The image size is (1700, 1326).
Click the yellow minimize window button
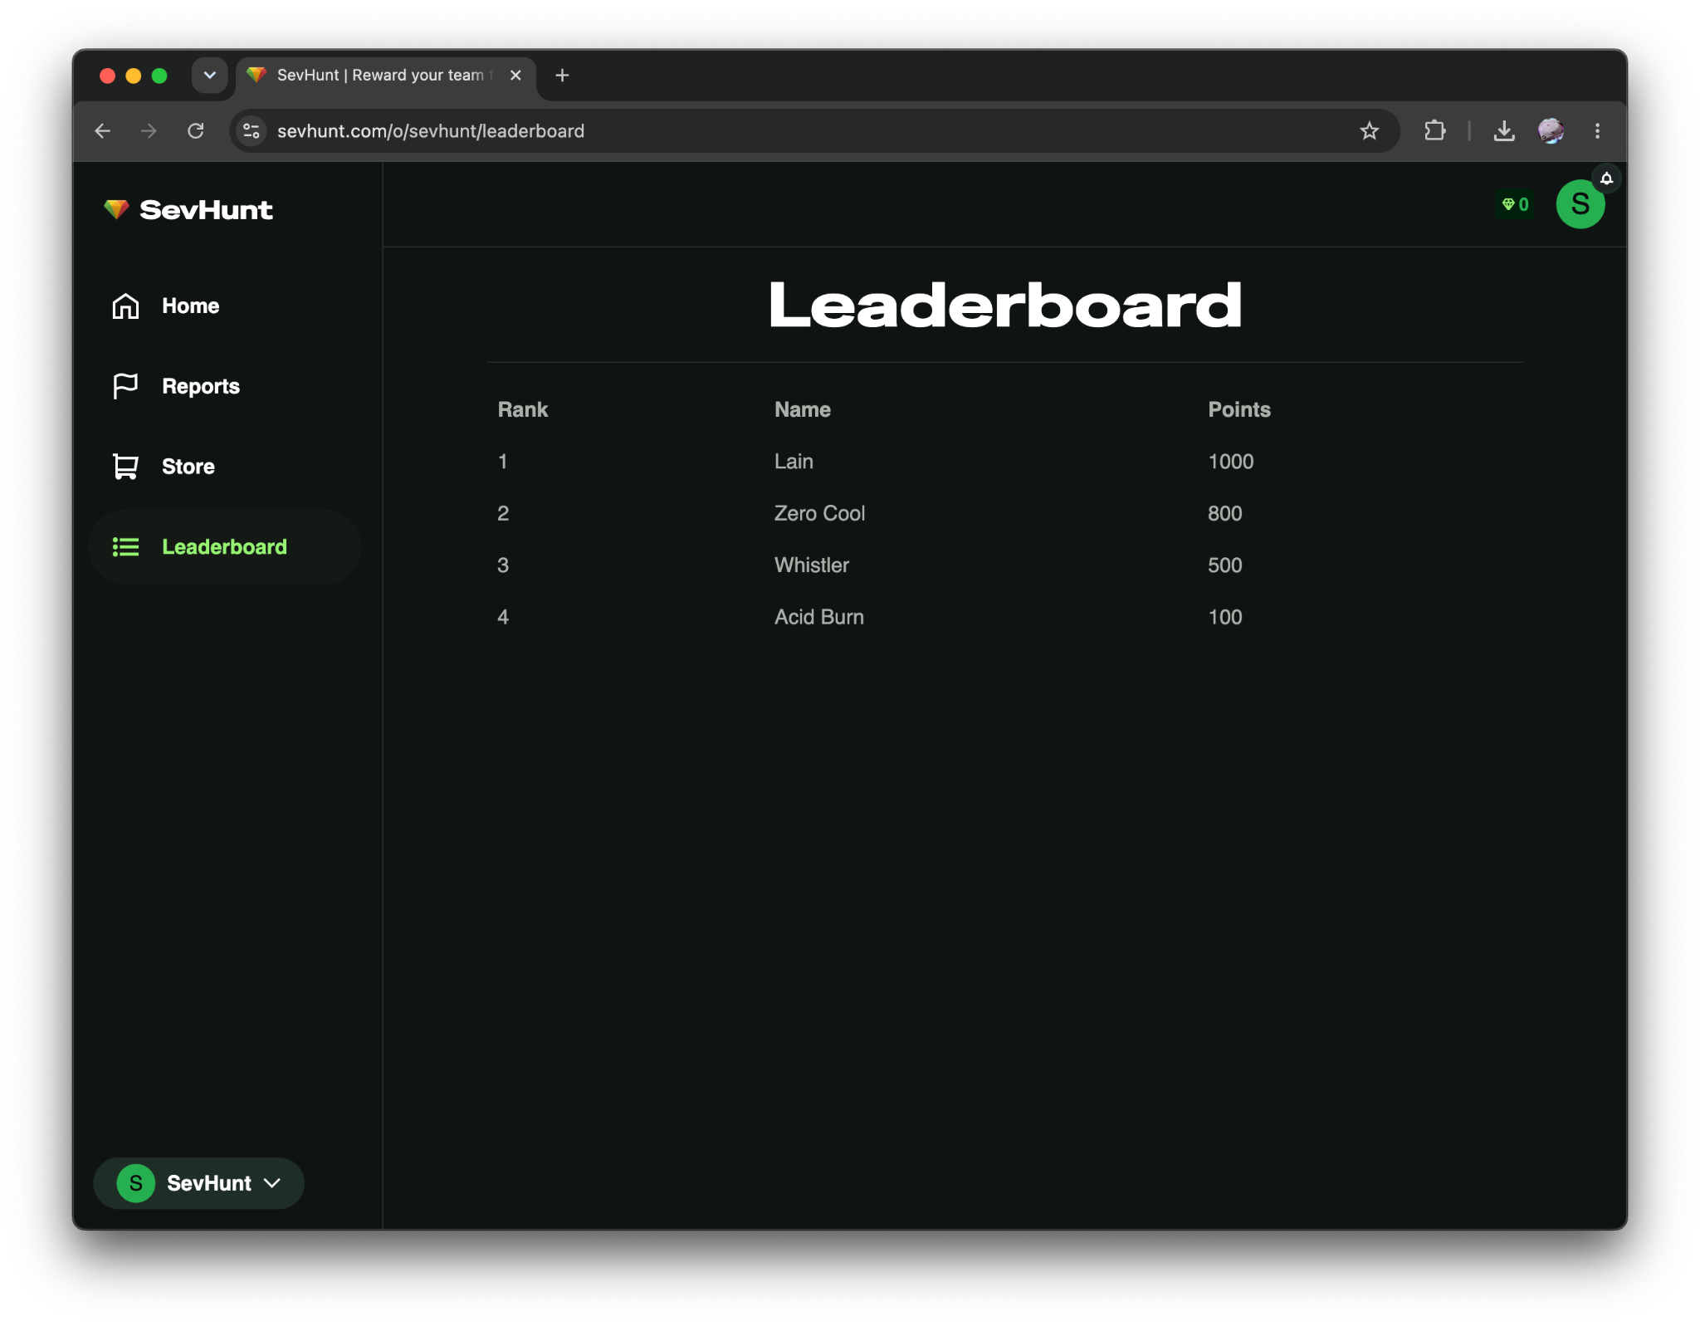pos(133,76)
